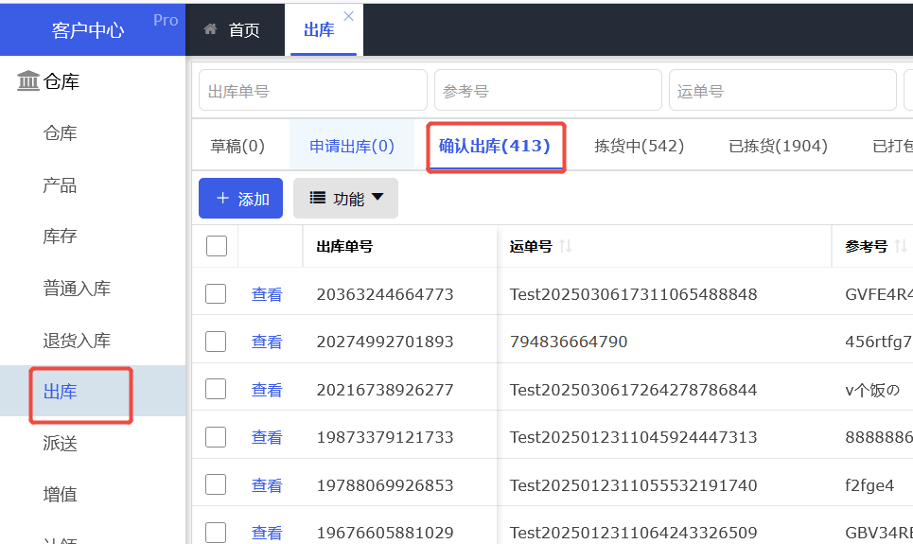Select the 确认出库(413) tab

click(495, 146)
